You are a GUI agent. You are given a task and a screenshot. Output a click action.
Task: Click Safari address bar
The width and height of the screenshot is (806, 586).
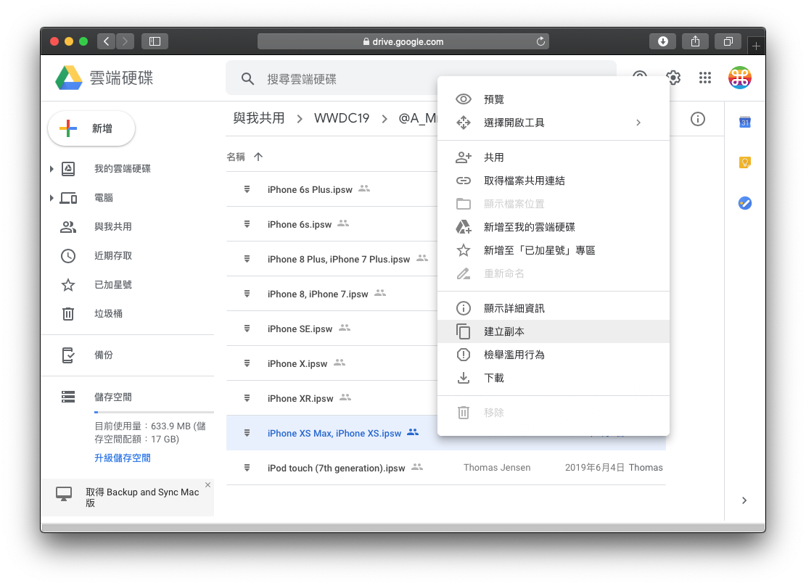pos(403,41)
